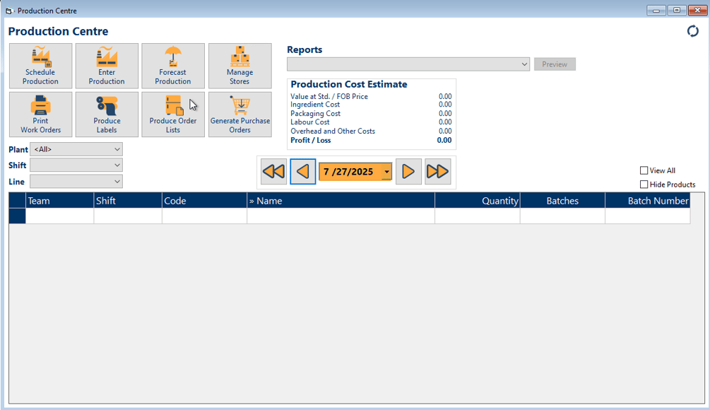Go to the previous day arrow
Screen dimensions: 710x410
pos(303,171)
